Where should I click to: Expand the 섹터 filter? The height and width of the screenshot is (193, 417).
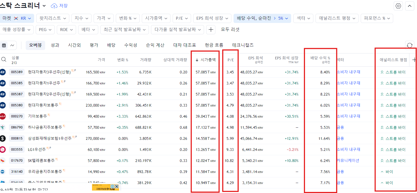coord(303,18)
